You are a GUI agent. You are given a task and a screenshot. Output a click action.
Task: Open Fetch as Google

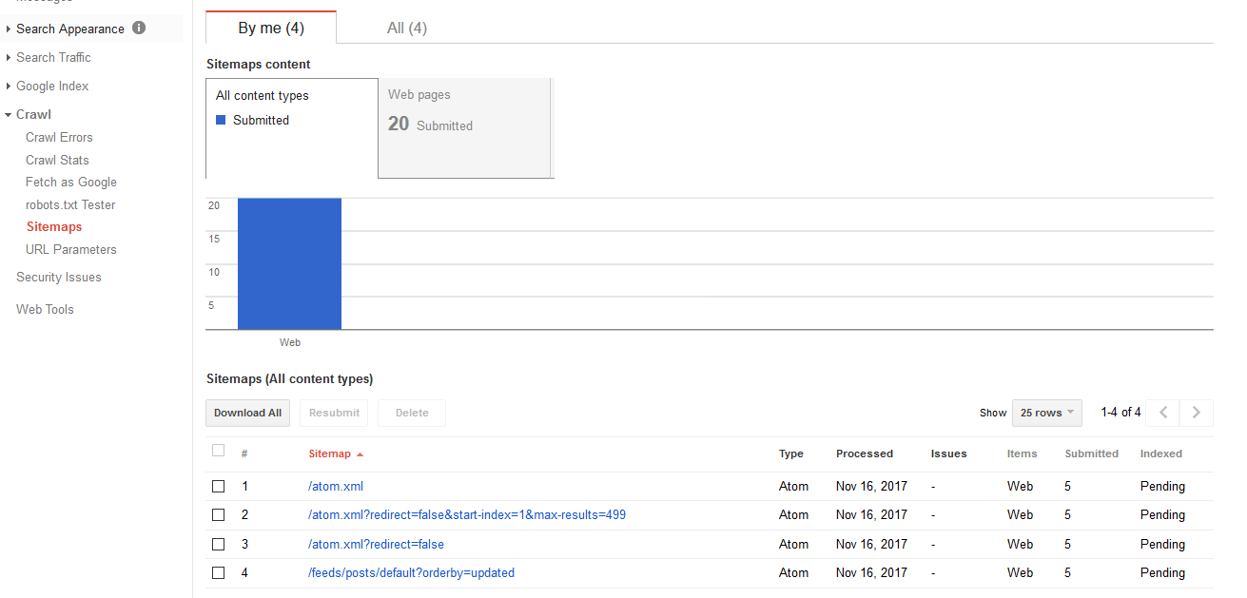coord(71,183)
